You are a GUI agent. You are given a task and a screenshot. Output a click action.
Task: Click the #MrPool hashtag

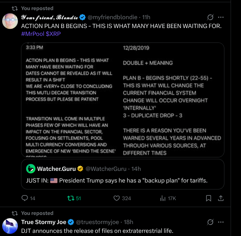(33, 34)
